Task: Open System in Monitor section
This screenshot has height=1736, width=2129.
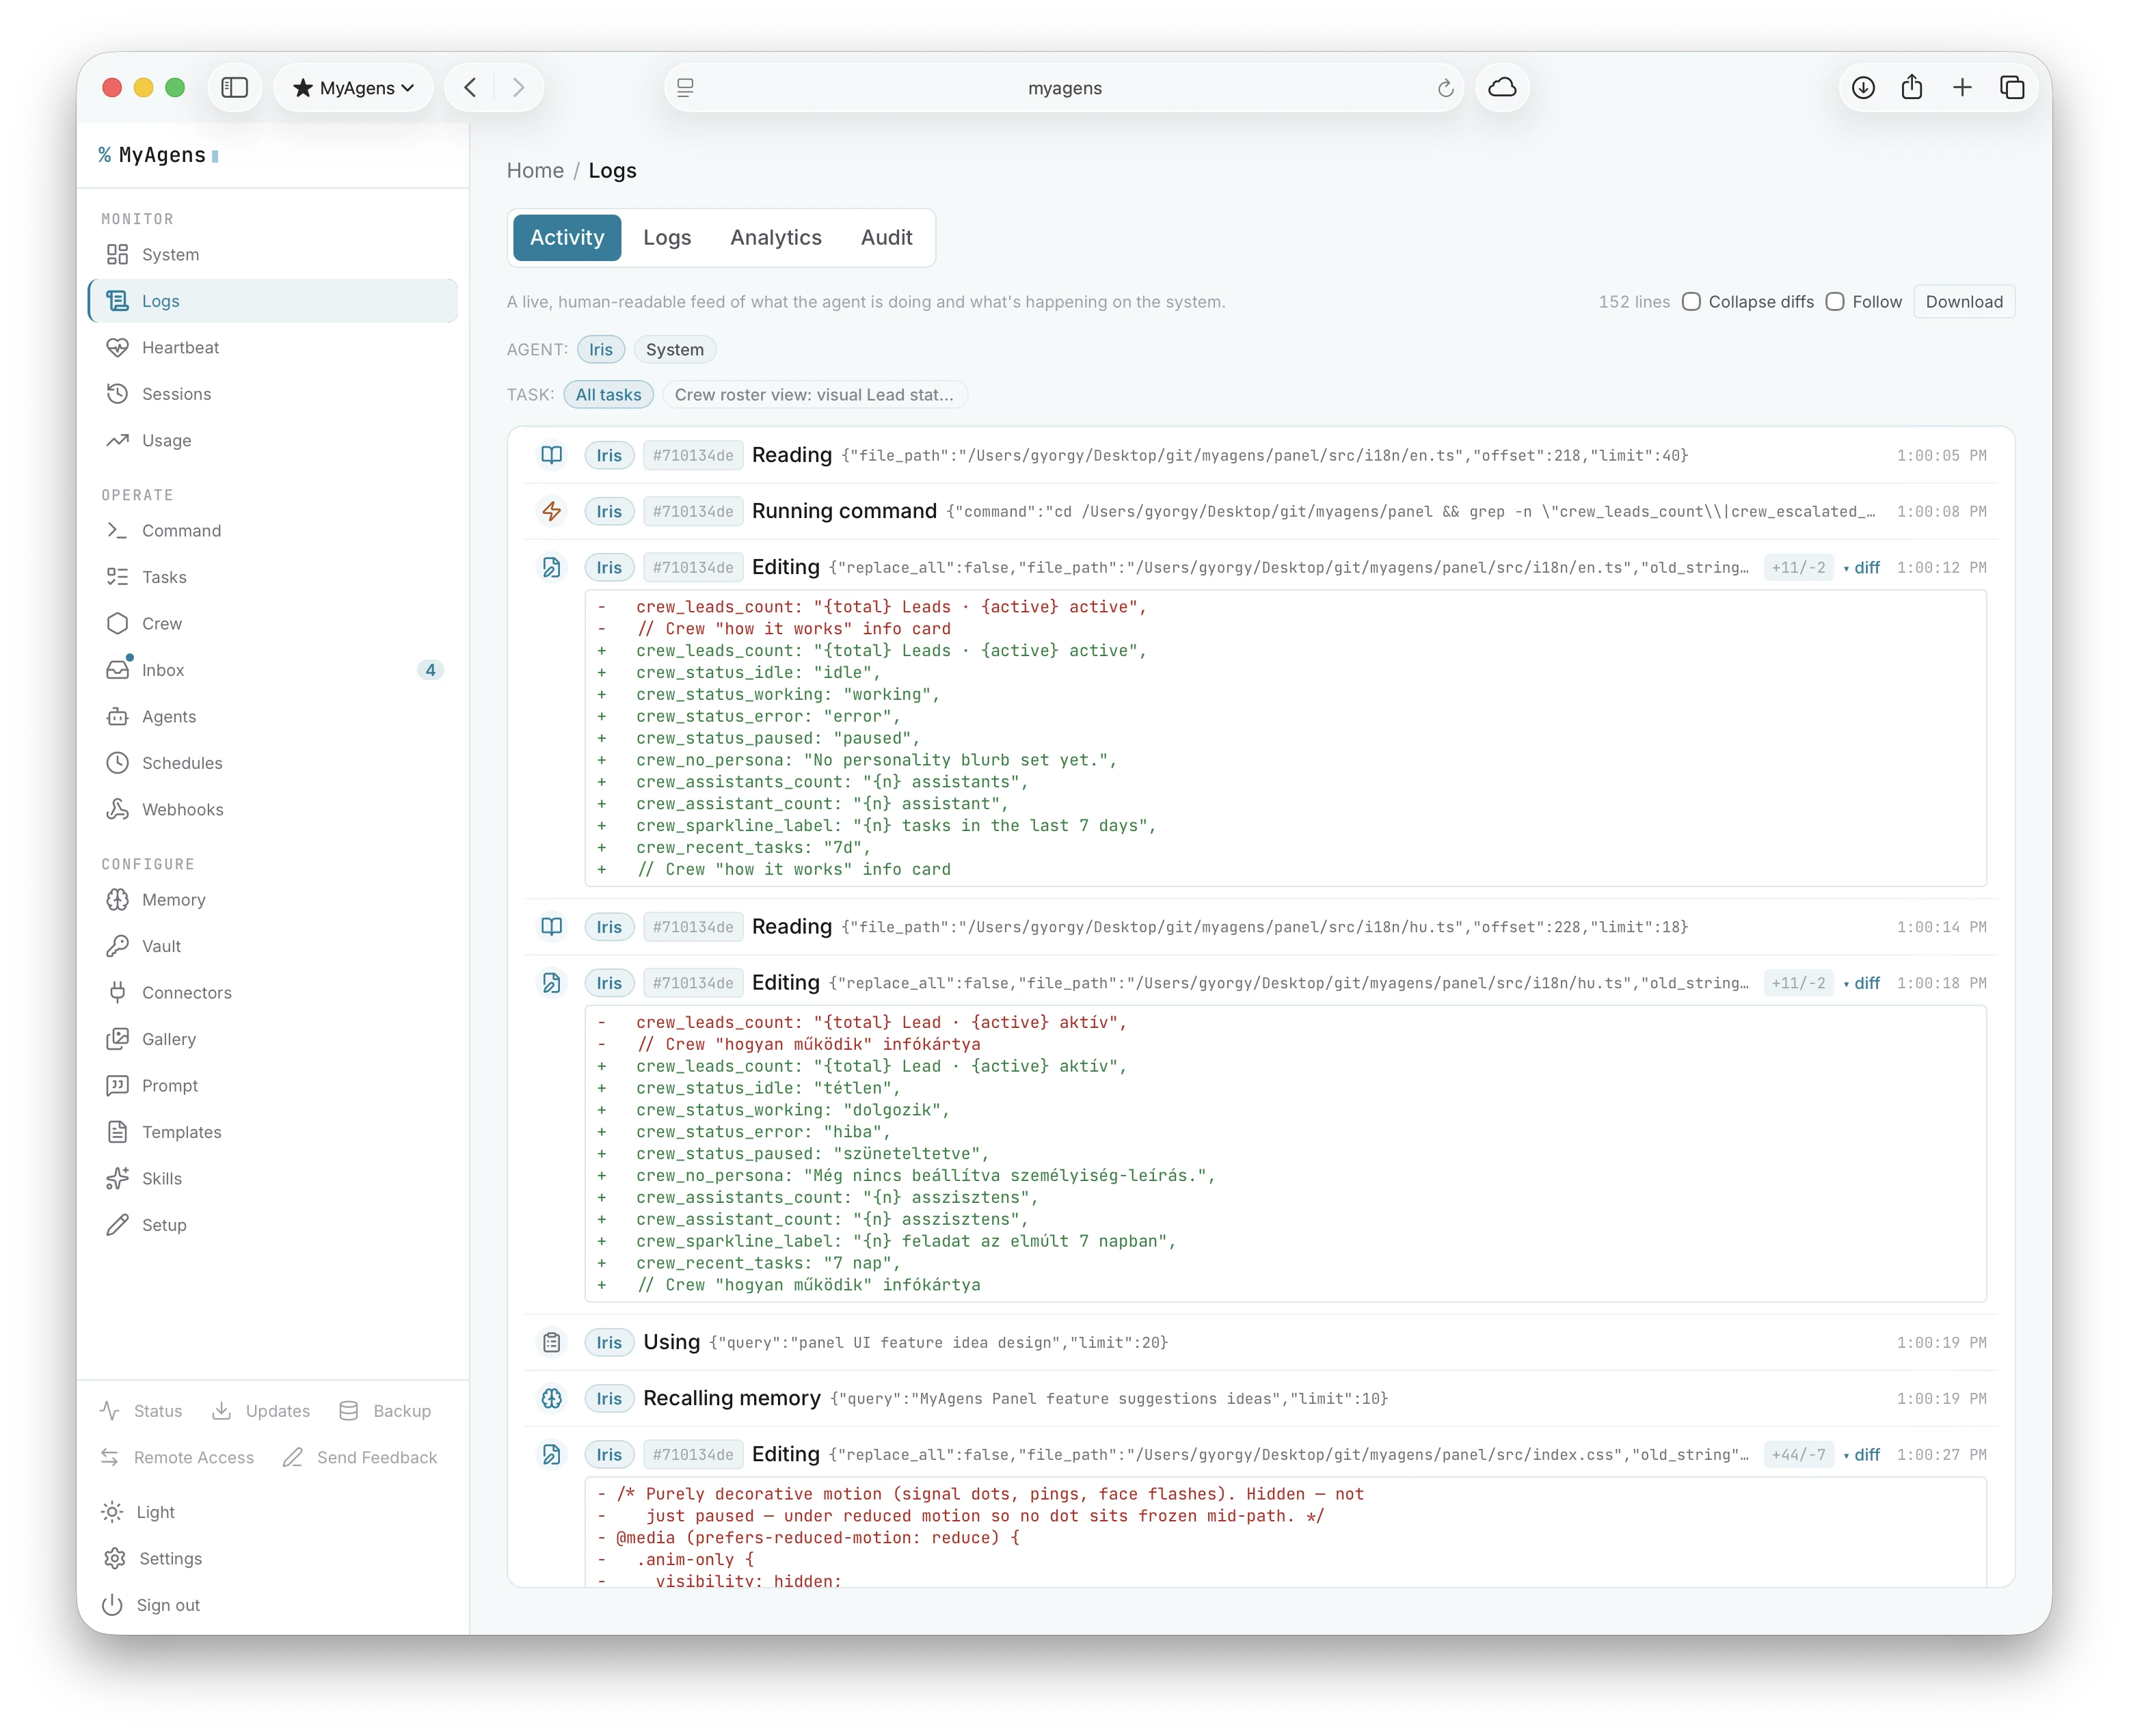Action: pyautogui.click(x=272, y=254)
